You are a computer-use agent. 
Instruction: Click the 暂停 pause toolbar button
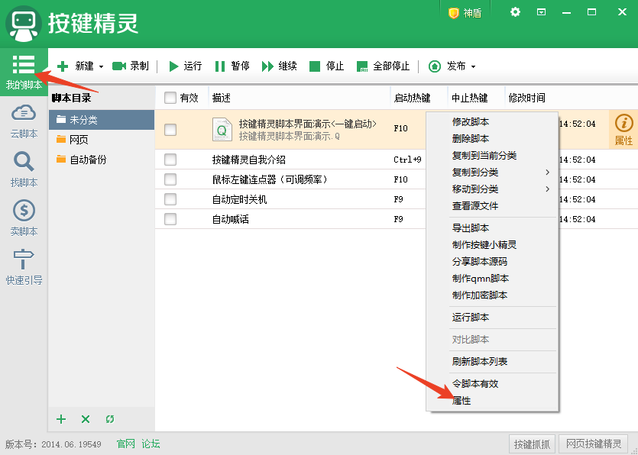[232, 66]
